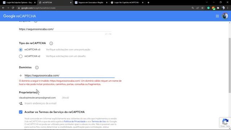The height and width of the screenshot is (130, 231).
Task: Open the Chrome three-dot menu
Action: click(228, 8)
